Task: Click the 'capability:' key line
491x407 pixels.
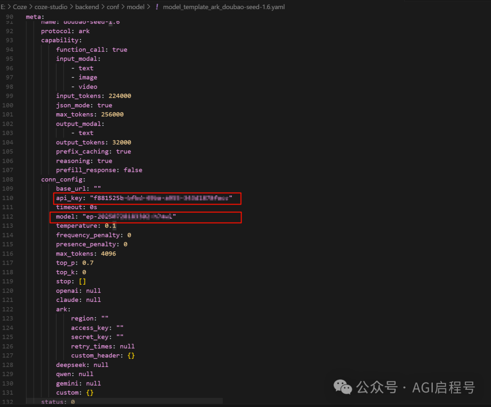Action: (61, 40)
